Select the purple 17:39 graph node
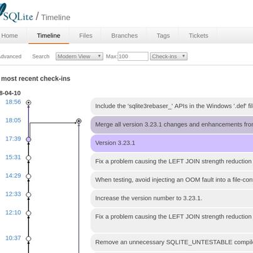The width and height of the screenshot is (253, 253). tap(29, 139)
